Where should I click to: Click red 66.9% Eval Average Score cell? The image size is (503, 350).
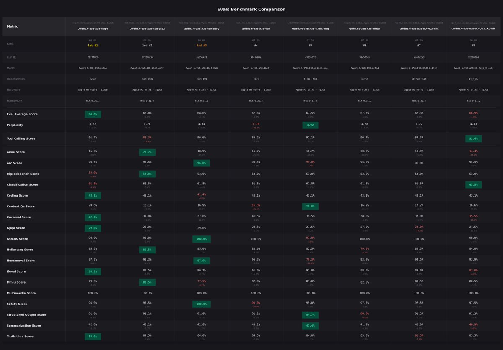point(473,113)
